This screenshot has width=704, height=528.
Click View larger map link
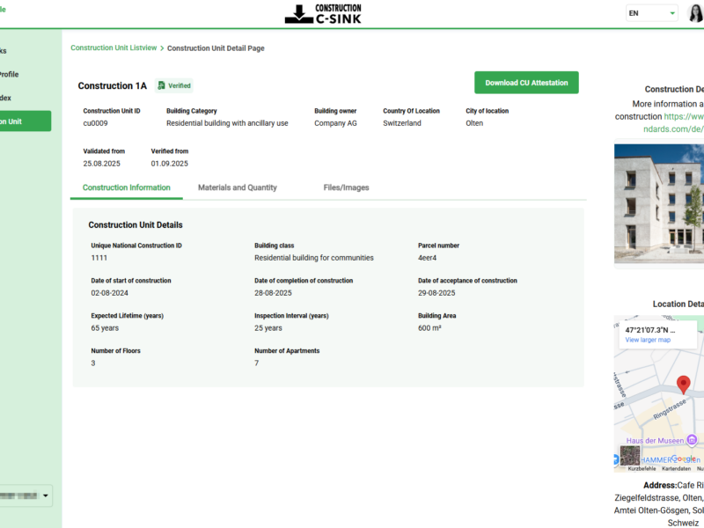click(x=648, y=340)
